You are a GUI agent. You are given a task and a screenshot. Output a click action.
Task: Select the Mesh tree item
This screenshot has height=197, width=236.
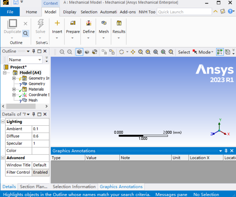pyautogui.click(x=33, y=100)
